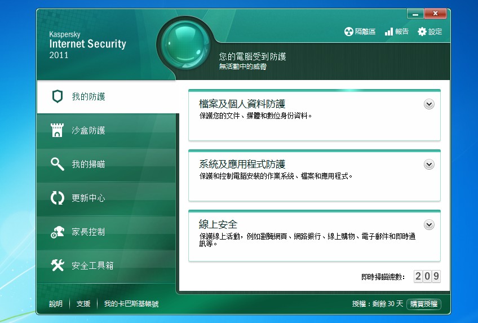The image size is (478, 323).
Task: Open the 報告 link
Action: 397,32
